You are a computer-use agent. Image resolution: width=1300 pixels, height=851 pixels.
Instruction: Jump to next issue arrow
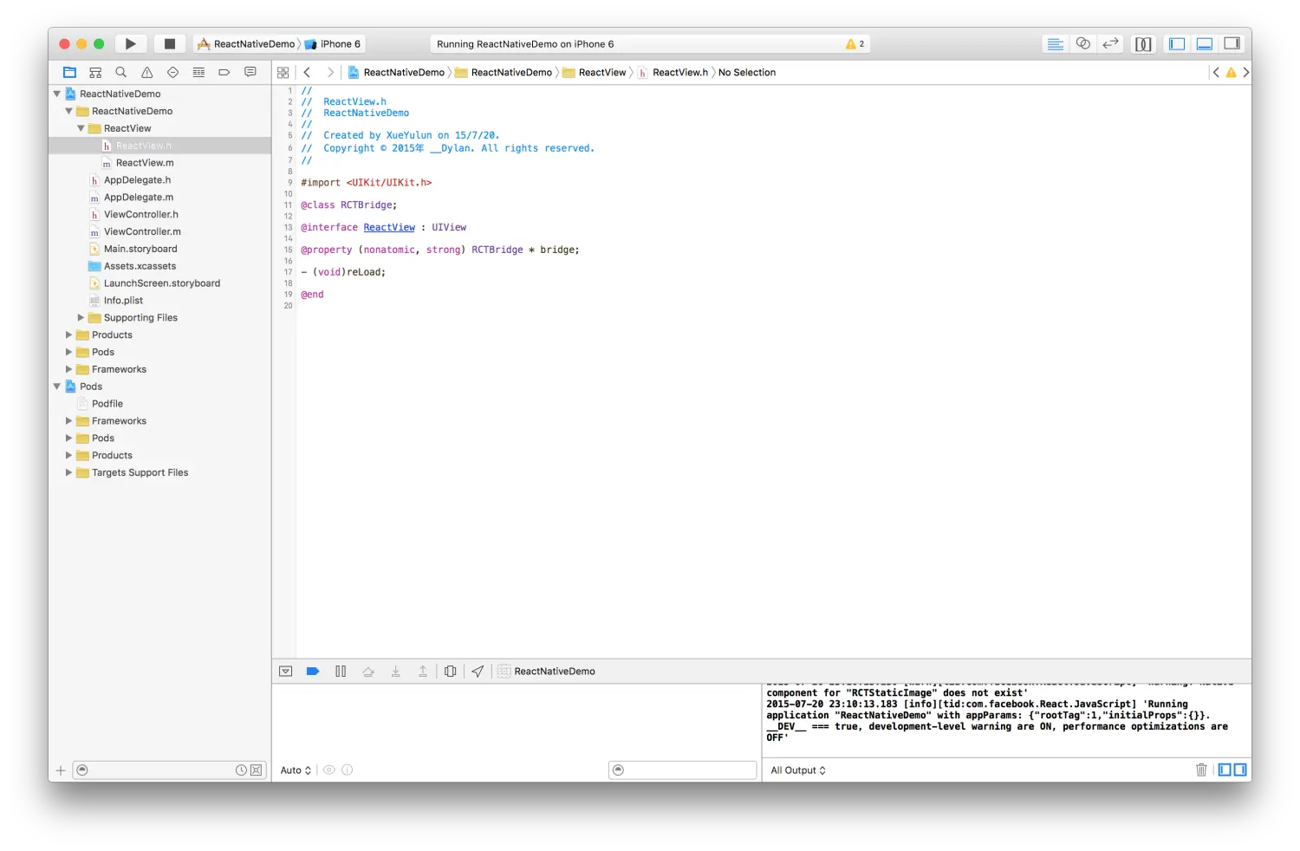pos(1245,73)
